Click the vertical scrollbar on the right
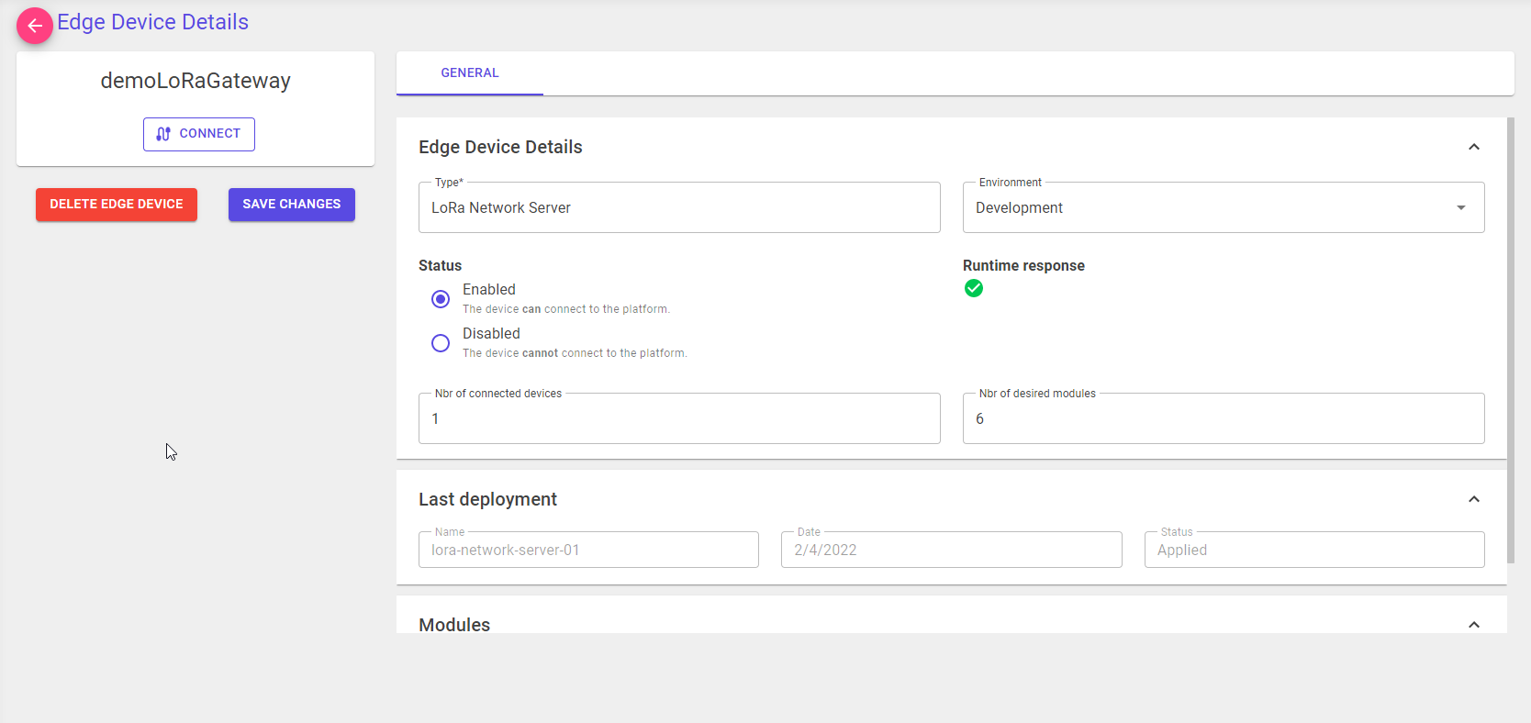1531x723 pixels. 1511,339
